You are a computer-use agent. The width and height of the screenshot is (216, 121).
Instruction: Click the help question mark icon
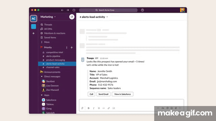point(142,10)
